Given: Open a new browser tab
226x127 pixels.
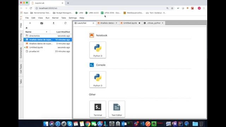Looking at the screenshot, I should (68, 3).
